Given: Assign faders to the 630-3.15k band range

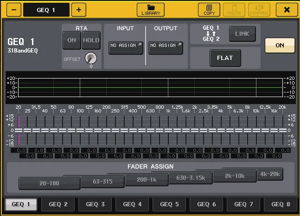Looking at the screenshot, I should point(191,178).
